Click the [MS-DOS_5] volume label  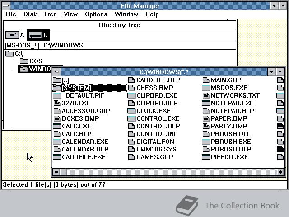(22, 45)
